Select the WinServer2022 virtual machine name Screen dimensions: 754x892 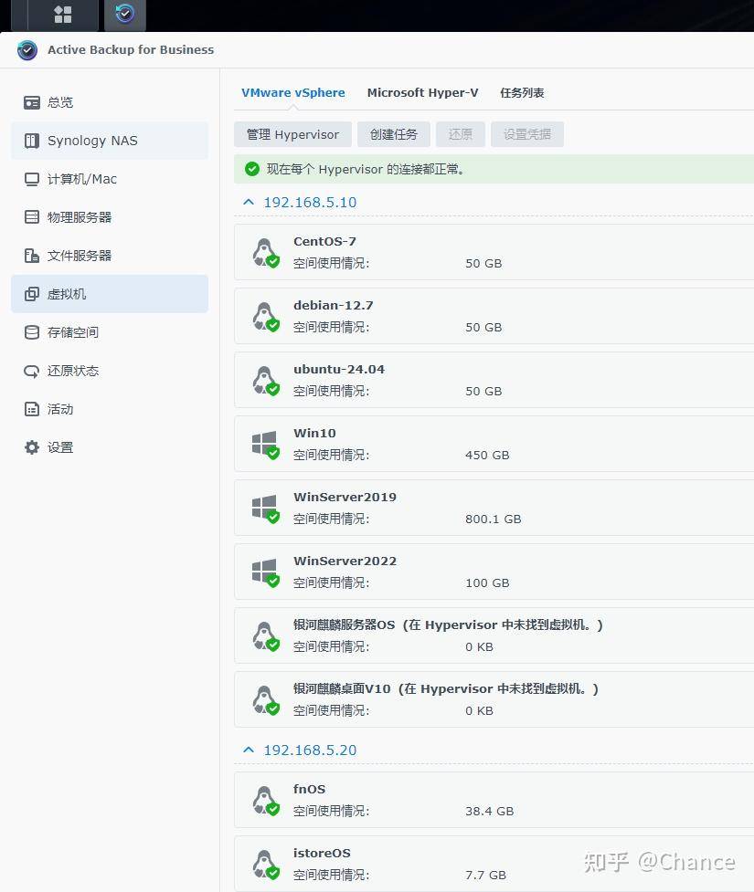[x=345, y=561]
